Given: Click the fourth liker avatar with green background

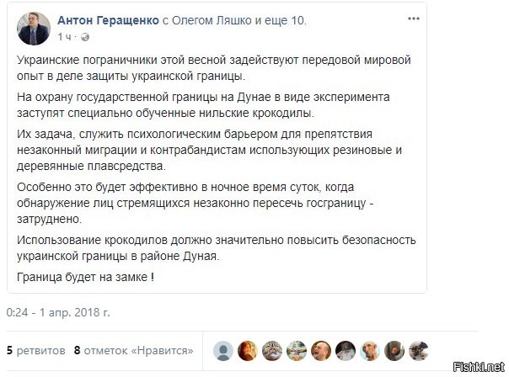Looking at the screenshot, I should (x=297, y=351).
